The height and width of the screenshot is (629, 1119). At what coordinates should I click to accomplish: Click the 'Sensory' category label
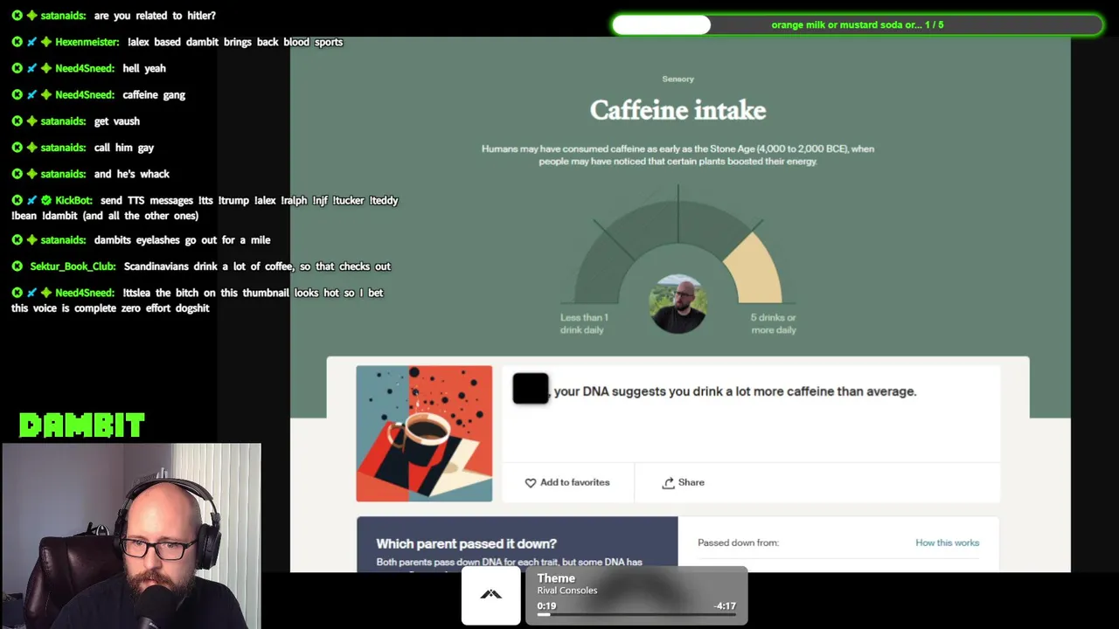pos(678,79)
